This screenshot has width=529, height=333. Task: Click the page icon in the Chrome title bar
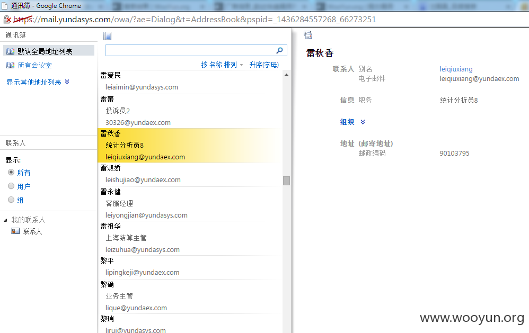point(5,6)
